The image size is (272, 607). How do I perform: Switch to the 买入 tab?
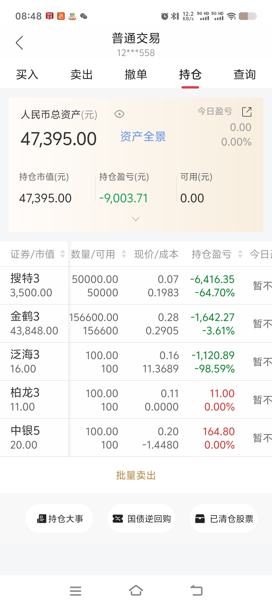click(x=27, y=75)
